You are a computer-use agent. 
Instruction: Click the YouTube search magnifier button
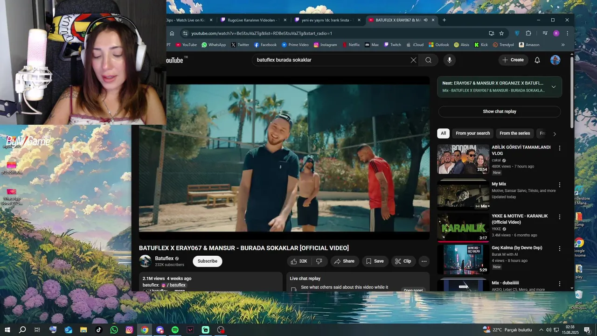pyautogui.click(x=428, y=60)
